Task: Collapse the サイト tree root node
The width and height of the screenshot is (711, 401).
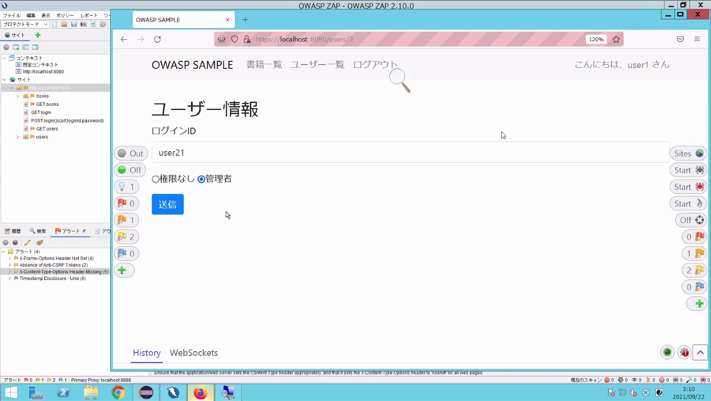Action: tap(4, 79)
